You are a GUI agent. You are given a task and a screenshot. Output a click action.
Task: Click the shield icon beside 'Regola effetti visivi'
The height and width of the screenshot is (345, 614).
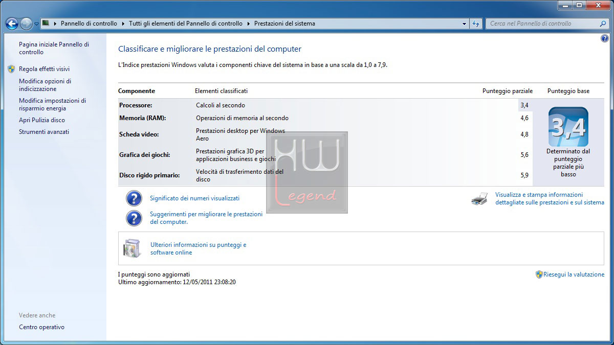click(11, 69)
